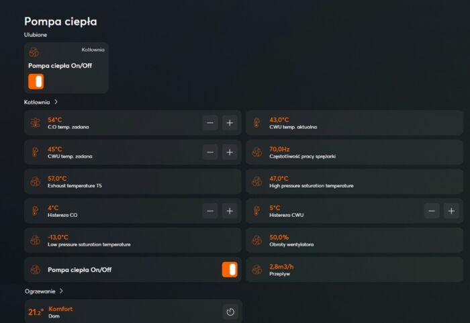Click the Dom heating schedule clock button

coord(230,312)
